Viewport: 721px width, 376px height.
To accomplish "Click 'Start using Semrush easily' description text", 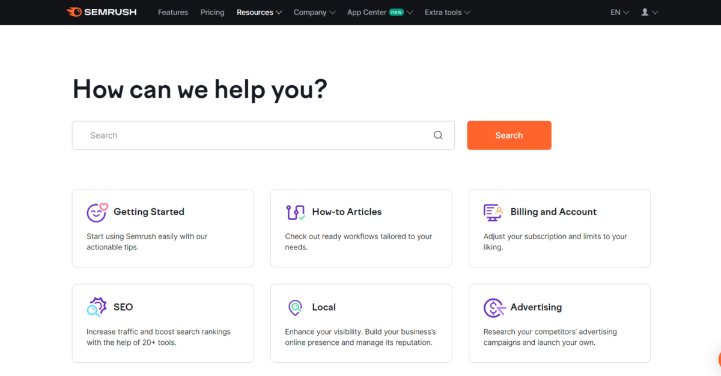I will 147,242.
